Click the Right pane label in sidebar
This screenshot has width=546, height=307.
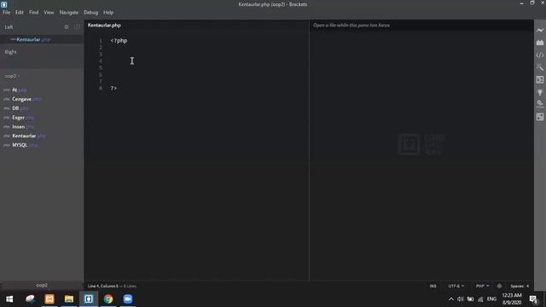[10, 52]
